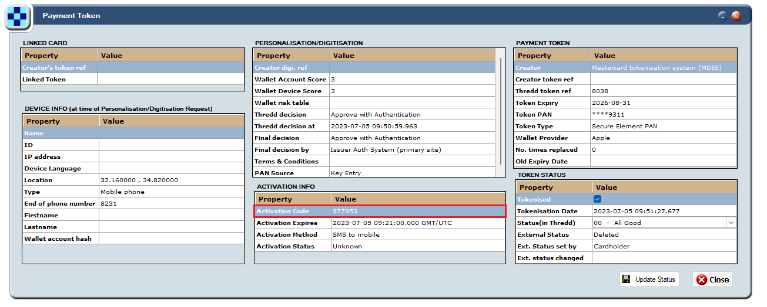The image size is (767, 307).
Task: Click Thredd decision at timestamp 2023-07-05 09:50:59.963
Action: (x=374, y=126)
